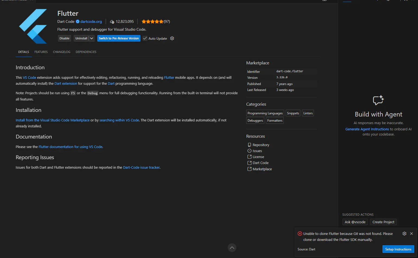Toggle the Auto Update checkbox

145,38
